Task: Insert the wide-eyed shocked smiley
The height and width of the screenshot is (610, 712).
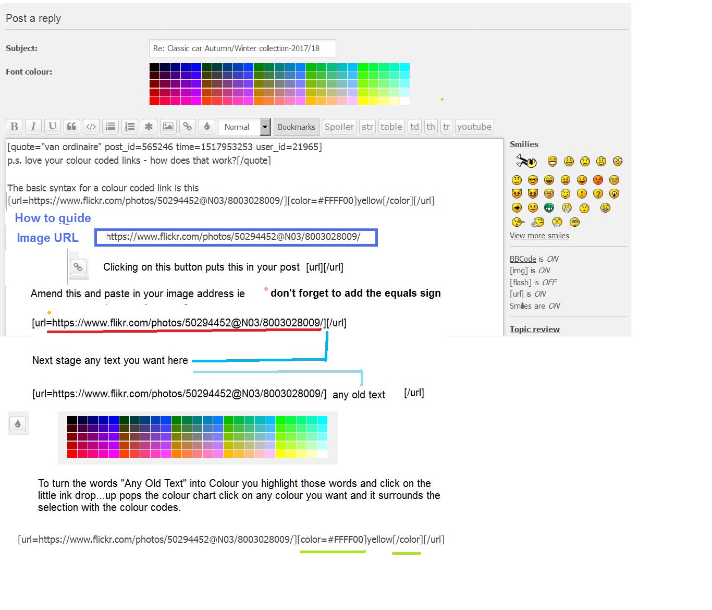Action: coord(618,161)
